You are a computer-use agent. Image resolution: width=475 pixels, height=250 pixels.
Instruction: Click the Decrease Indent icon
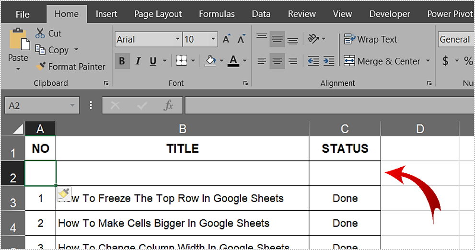(313, 61)
